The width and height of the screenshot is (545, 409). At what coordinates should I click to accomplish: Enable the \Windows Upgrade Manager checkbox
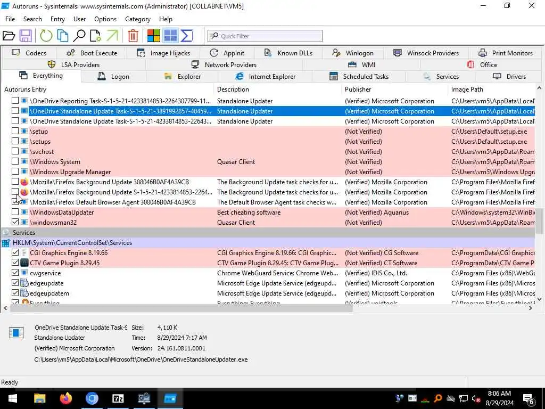(15, 171)
